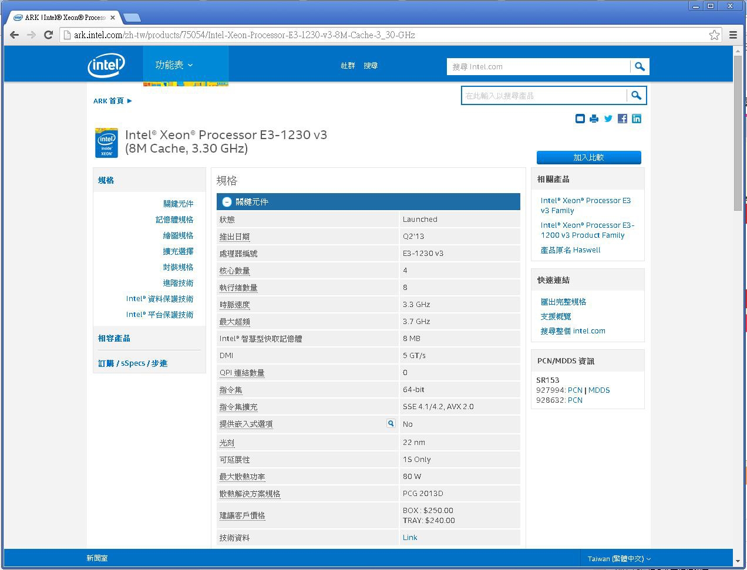Screen dimensions: 747x570
Task: Select 規格 in left sidebar
Action: point(106,180)
